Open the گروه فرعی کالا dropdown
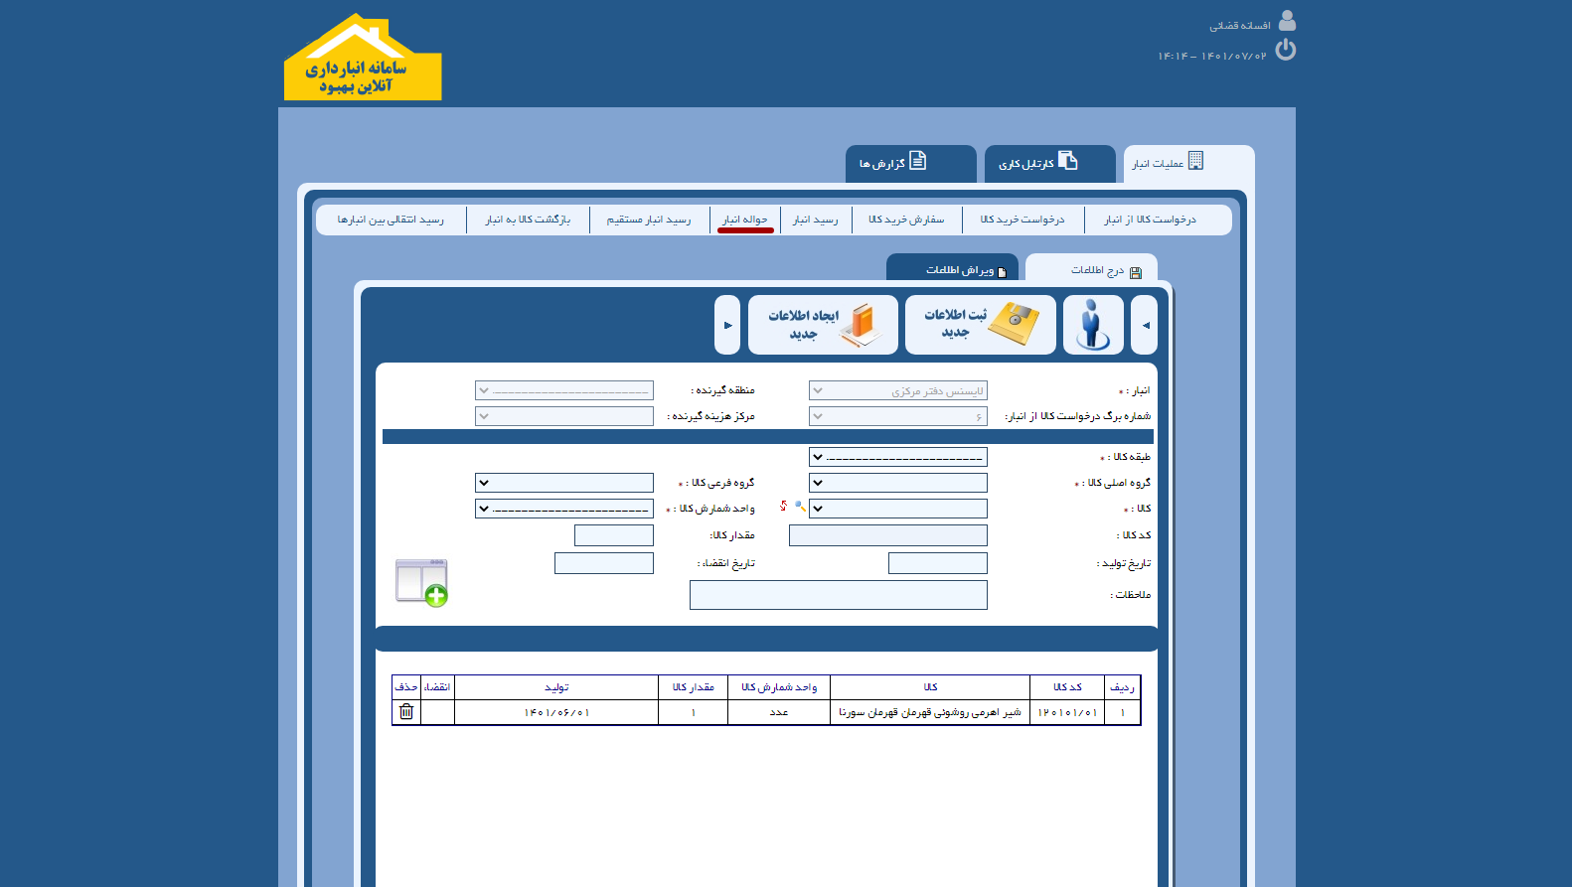Screen dimensions: 1572x887 point(563,483)
